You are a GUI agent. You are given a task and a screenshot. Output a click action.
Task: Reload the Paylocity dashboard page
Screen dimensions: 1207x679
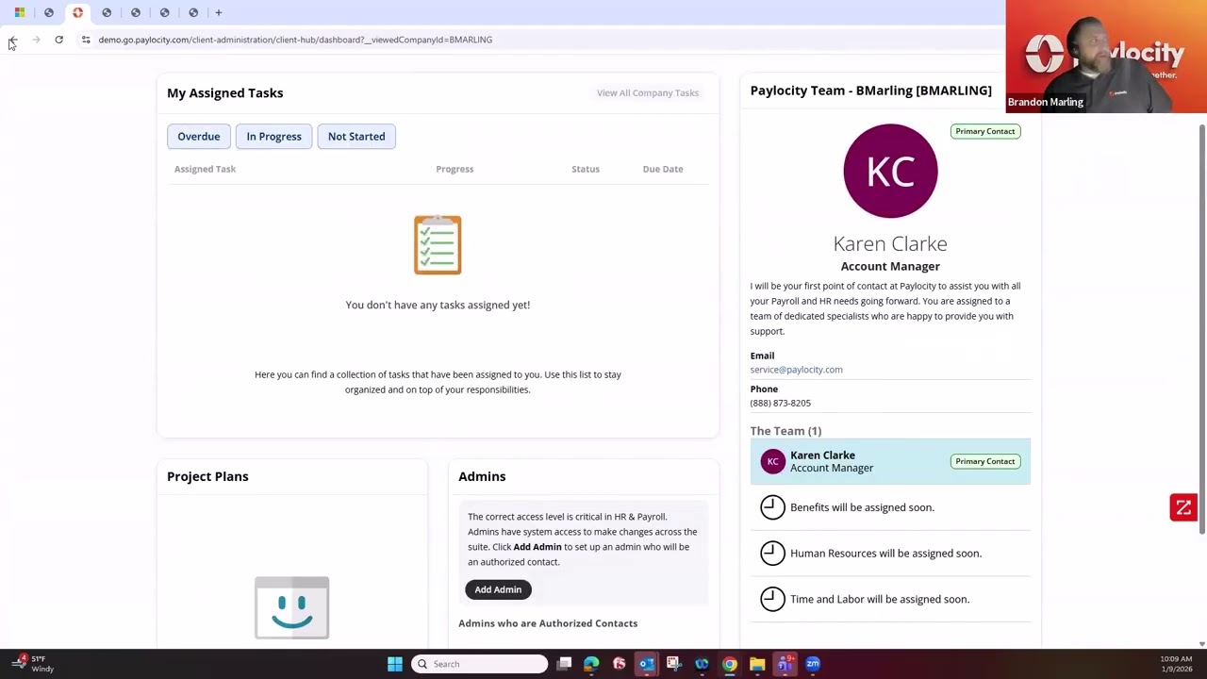[x=58, y=40]
